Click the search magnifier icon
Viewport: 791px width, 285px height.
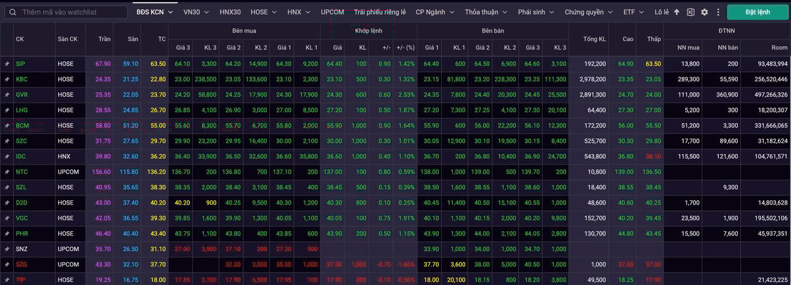(12, 12)
